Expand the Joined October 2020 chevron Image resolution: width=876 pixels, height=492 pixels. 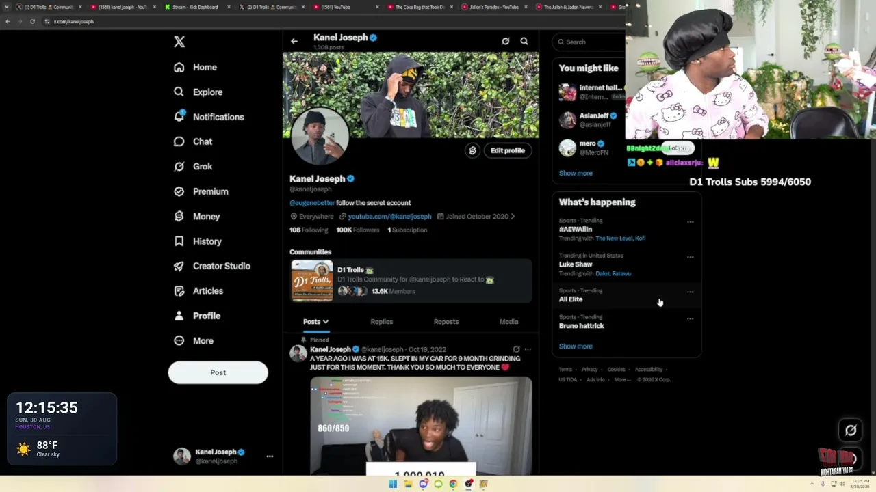click(513, 217)
